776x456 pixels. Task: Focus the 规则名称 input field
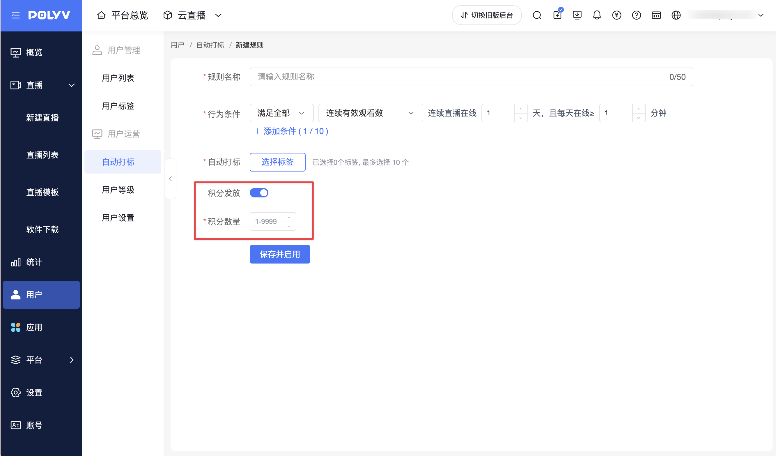471,77
